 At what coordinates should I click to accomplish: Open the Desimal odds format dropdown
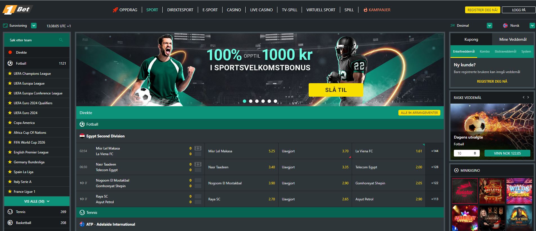pos(490,26)
